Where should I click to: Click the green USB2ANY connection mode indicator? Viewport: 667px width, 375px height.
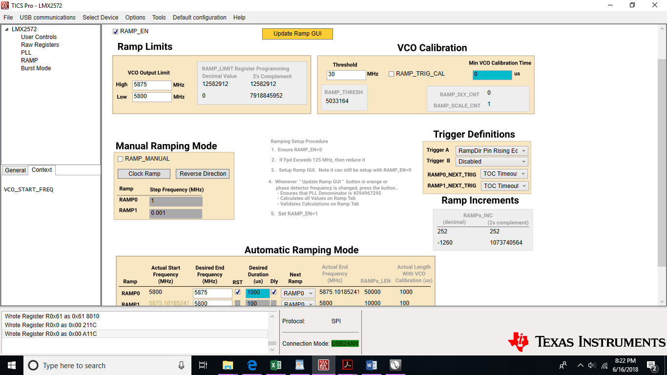tap(345, 344)
